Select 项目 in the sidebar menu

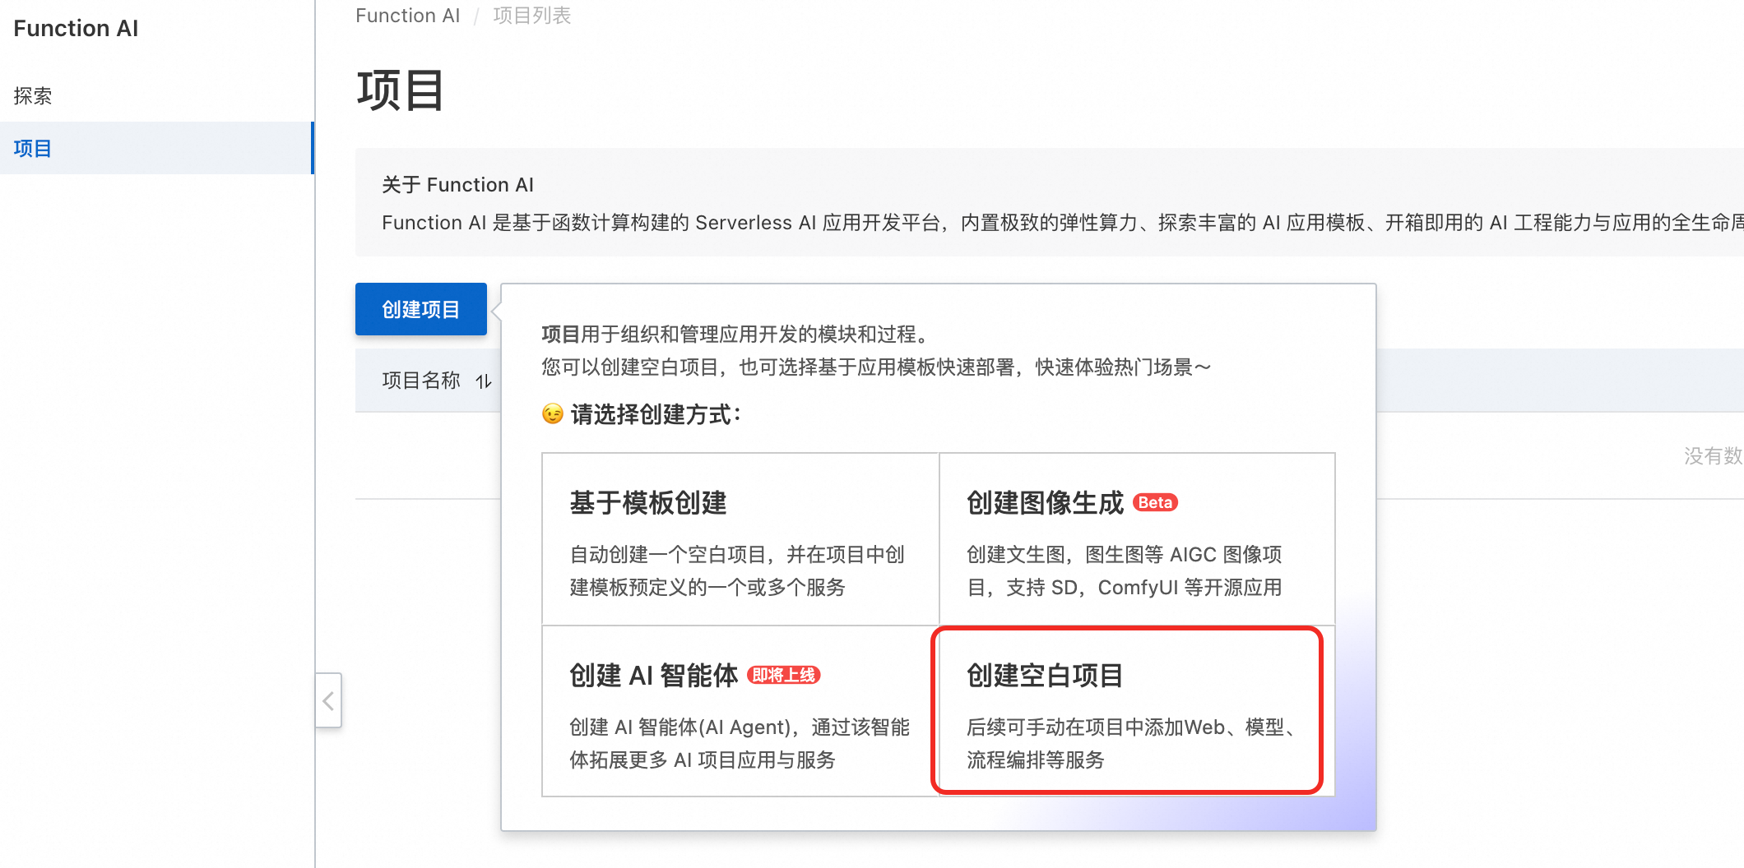pyautogui.click(x=33, y=148)
